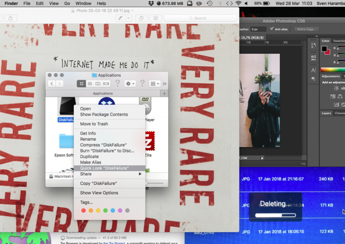Click the FileZilla app icon
The image size is (345, 244).
(x=150, y=141)
